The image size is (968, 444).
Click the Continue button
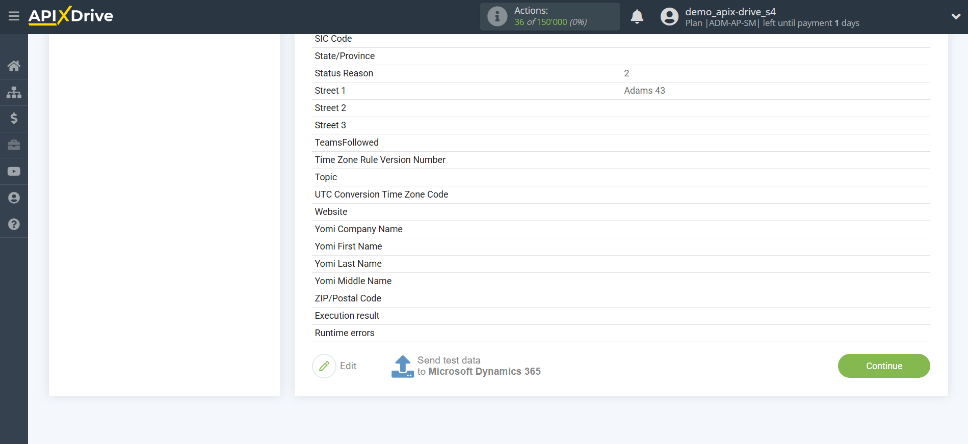(884, 366)
